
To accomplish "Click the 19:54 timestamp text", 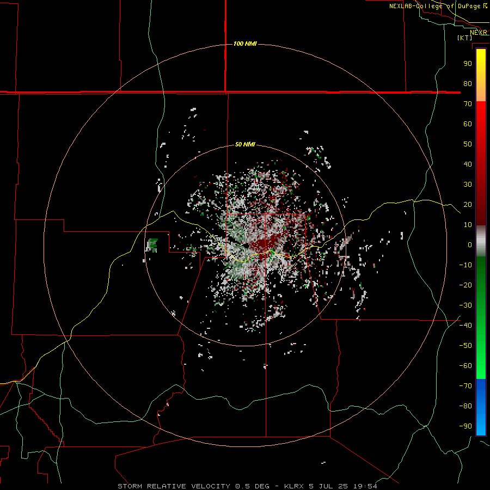I will (365, 486).
